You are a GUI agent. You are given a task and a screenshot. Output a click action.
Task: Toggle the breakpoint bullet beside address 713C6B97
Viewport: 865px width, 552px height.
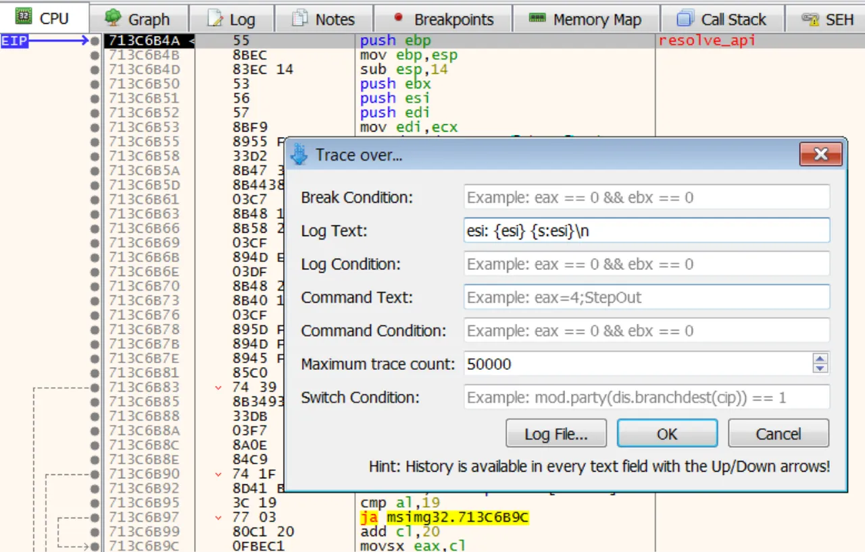[95, 518]
